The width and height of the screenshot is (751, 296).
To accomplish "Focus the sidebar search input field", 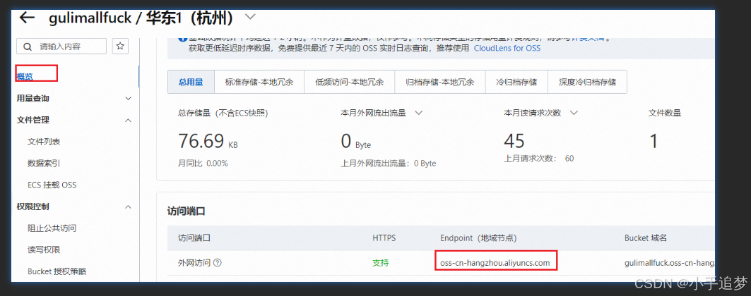I will 61,47.
